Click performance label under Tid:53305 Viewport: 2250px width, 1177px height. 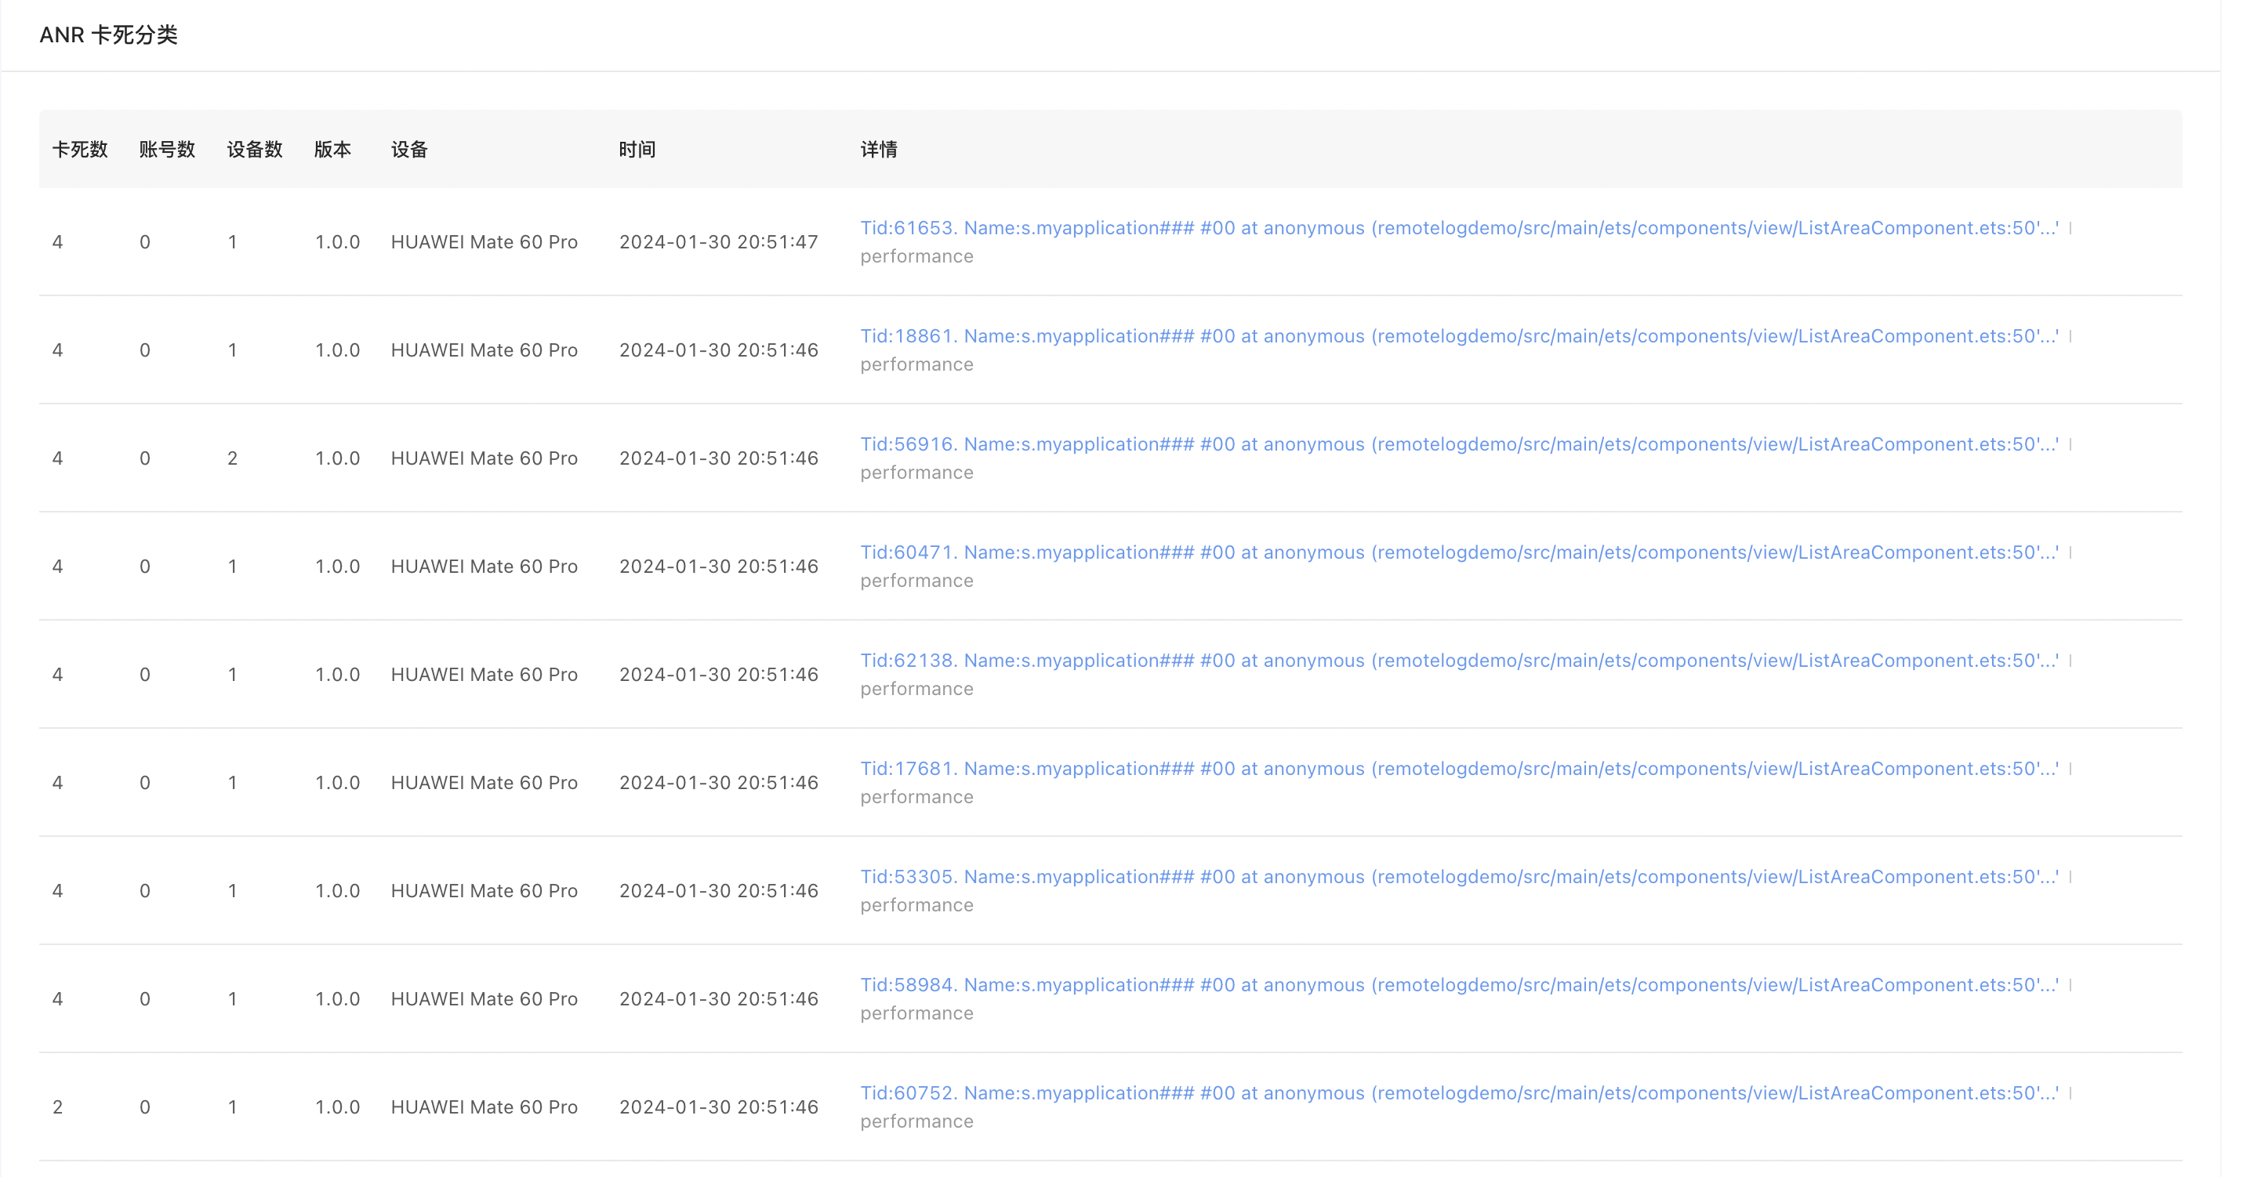point(916,905)
